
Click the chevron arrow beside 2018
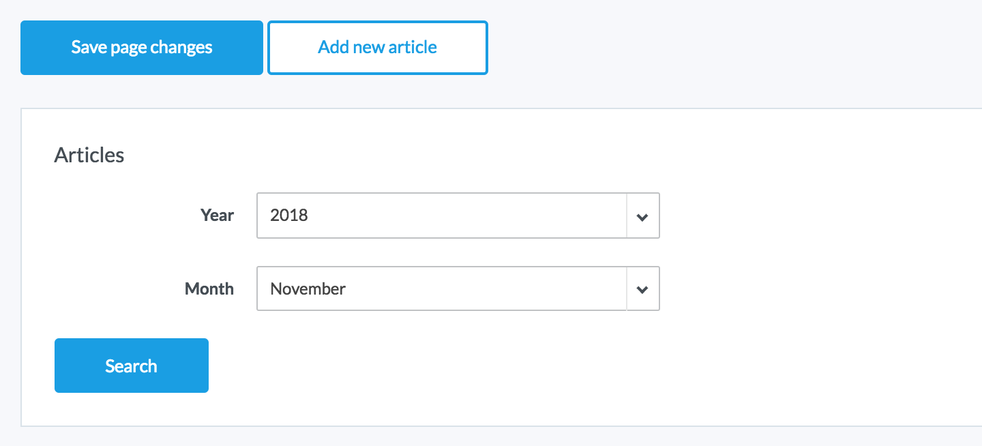642,216
